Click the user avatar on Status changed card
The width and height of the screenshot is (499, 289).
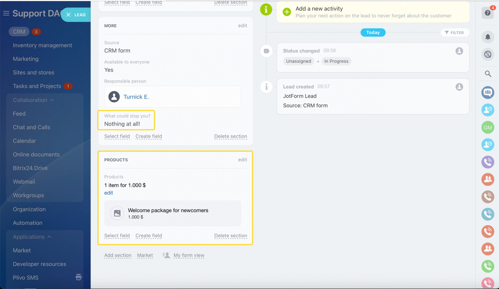[459, 51]
